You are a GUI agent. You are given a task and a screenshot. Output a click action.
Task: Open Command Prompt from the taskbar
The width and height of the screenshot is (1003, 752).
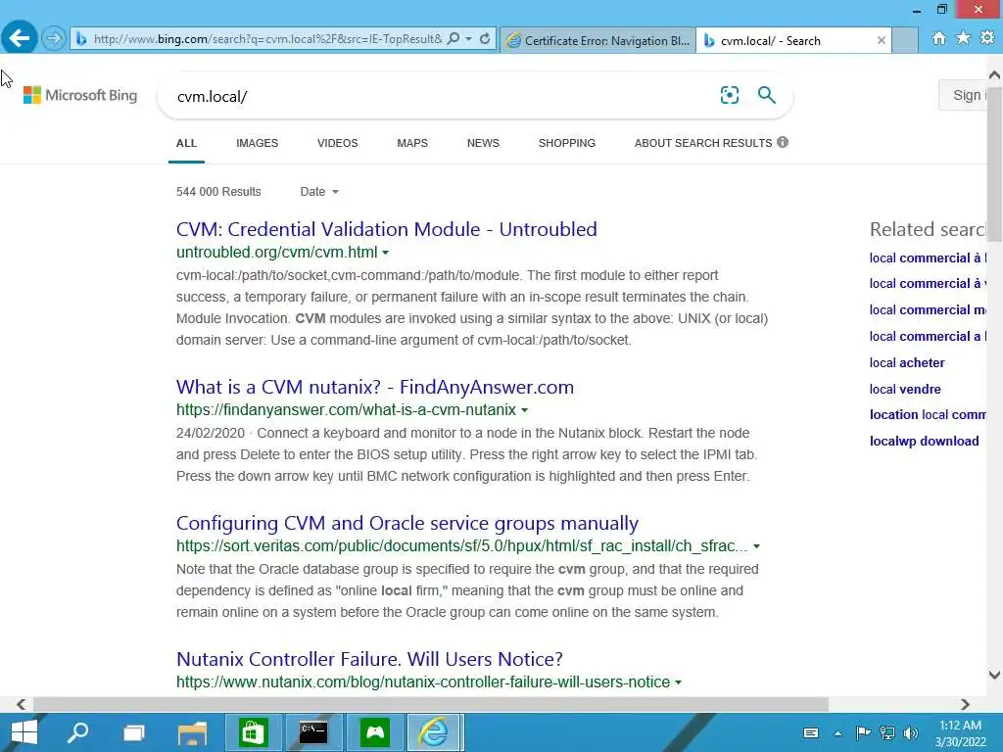[x=313, y=732]
